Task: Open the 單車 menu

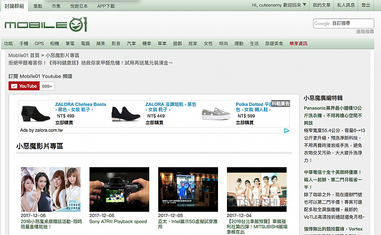Action: tap(162, 43)
